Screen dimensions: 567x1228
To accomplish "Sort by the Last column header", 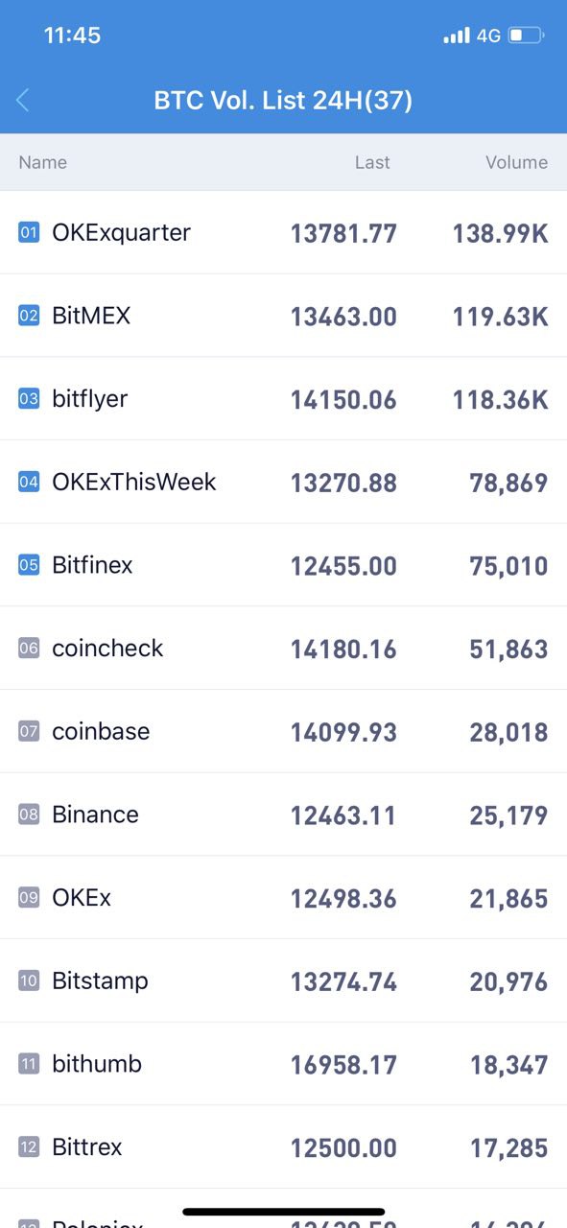I will pyautogui.click(x=372, y=162).
